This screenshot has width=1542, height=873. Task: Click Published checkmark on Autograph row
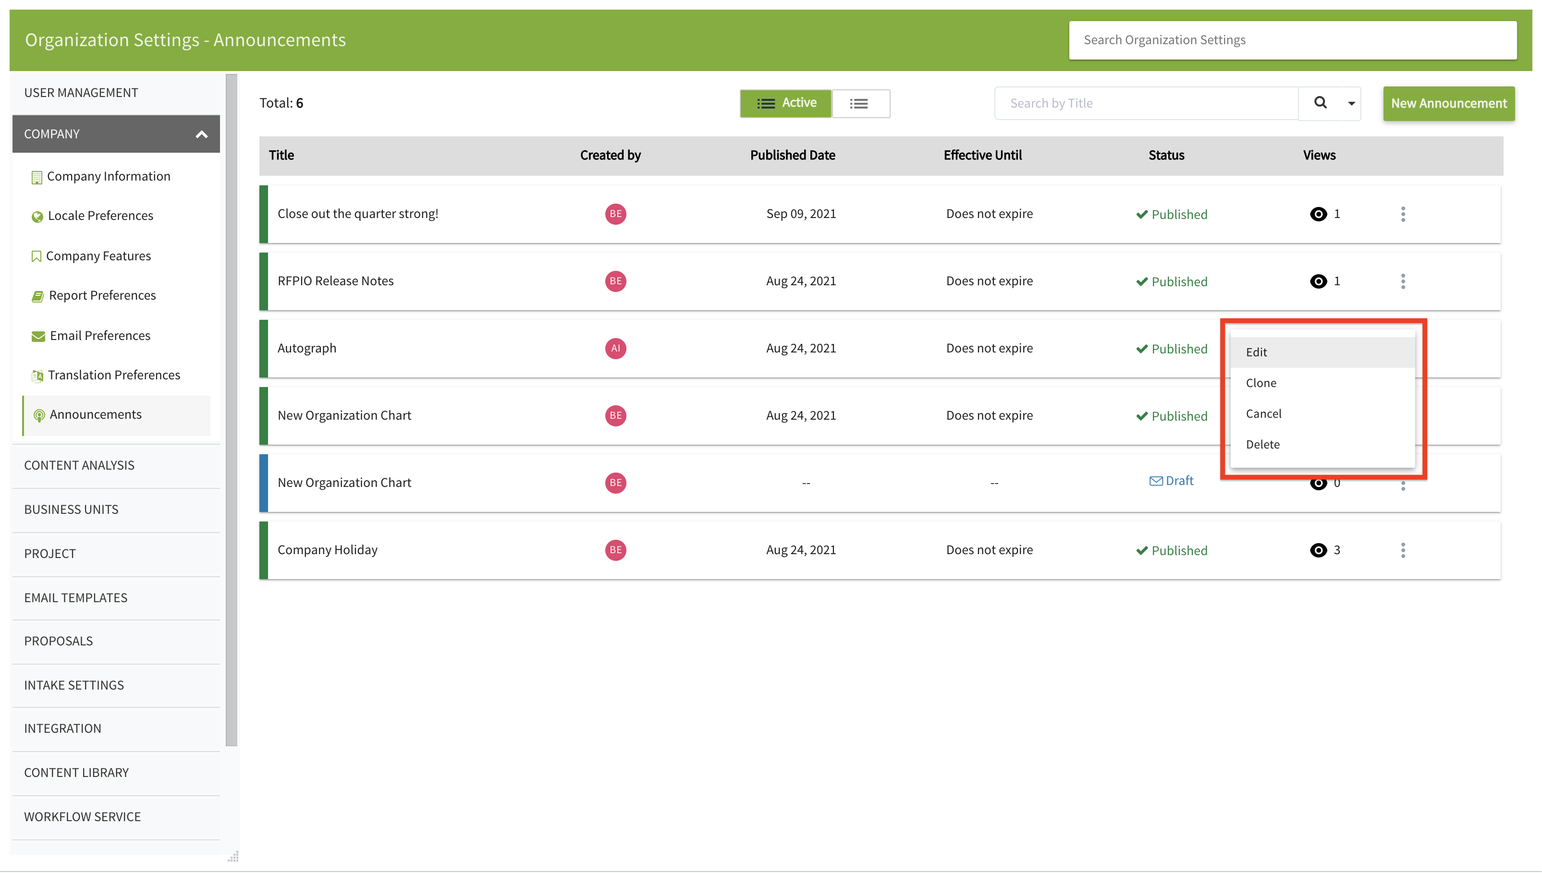coord(1142,349)
